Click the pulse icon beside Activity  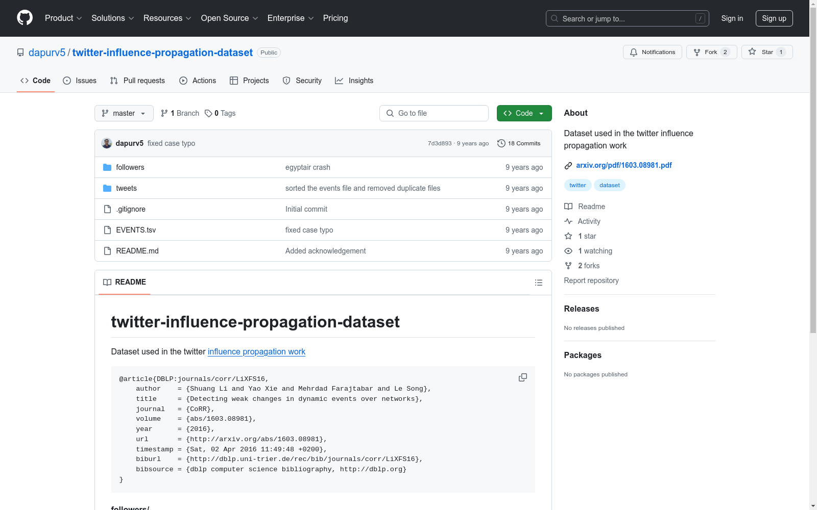568,221
